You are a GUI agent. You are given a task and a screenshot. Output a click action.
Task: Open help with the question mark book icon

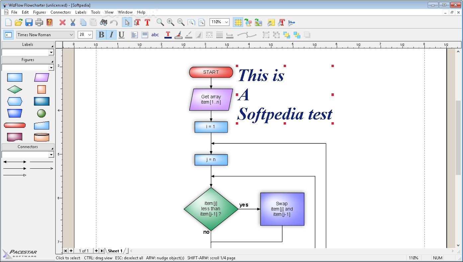pos(49,23)
